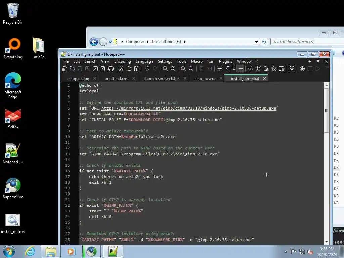Zoom out using the minus magnifier
Viewport: 344px width, 258px height.
(x=191, y=69)
